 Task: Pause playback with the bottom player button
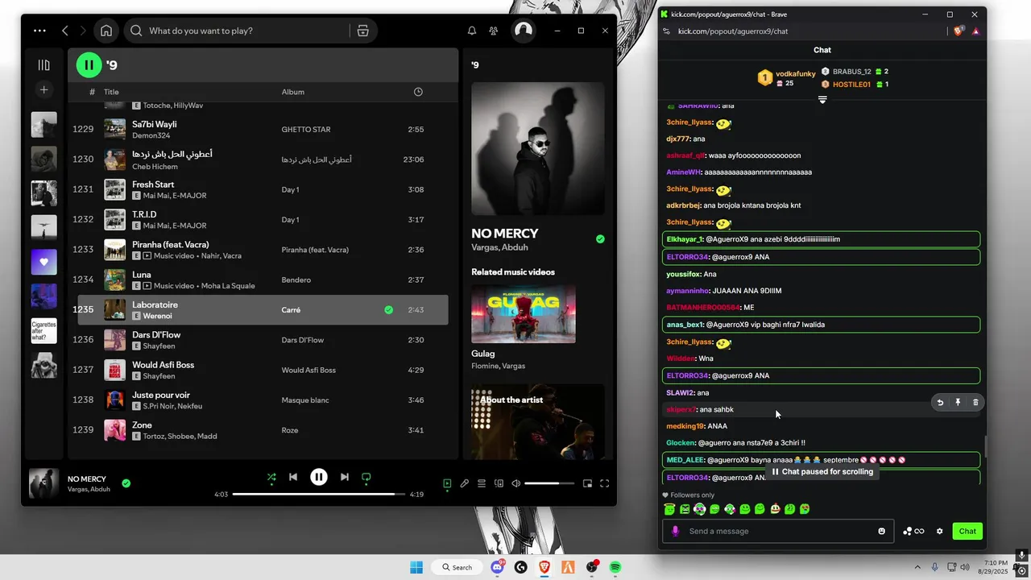(319, 477)
